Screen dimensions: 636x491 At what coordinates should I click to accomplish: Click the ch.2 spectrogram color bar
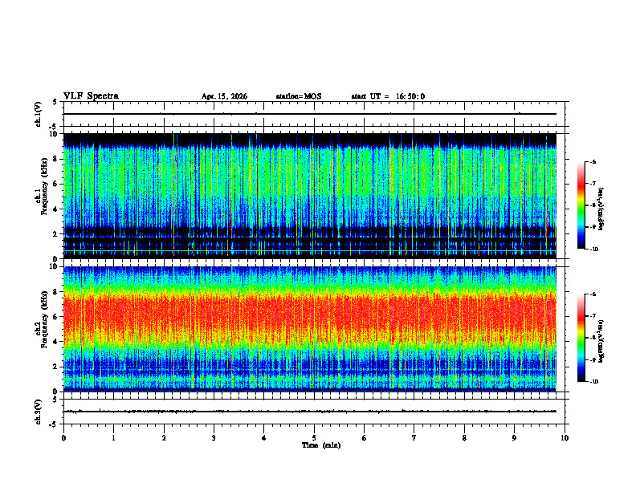[x=581, y=338]
